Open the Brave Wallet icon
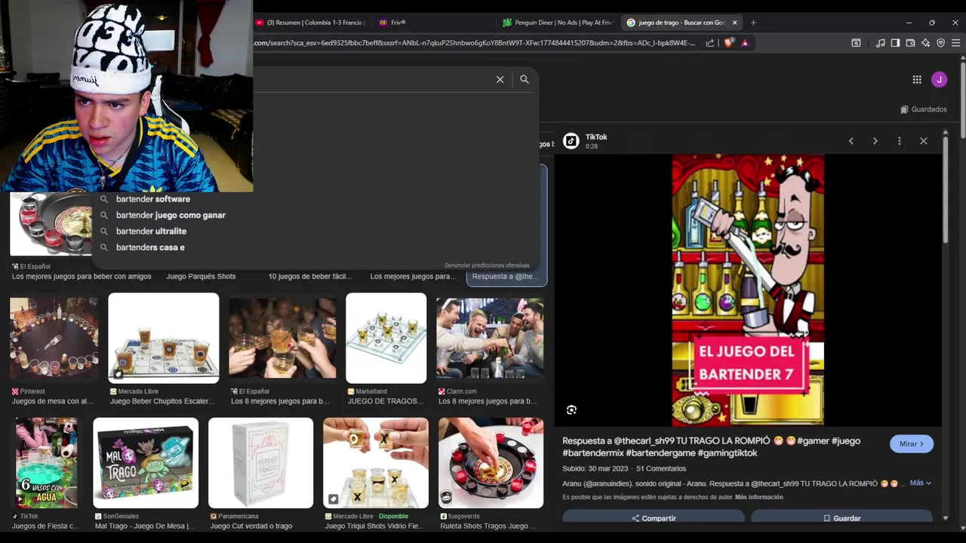 click(x=910, y=43)
